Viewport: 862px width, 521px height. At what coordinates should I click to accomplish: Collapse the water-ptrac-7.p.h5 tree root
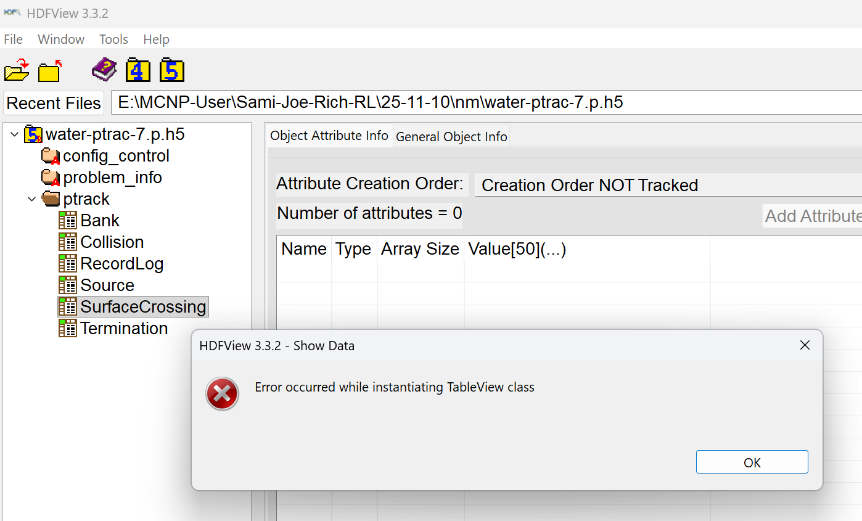coord(14,134)
